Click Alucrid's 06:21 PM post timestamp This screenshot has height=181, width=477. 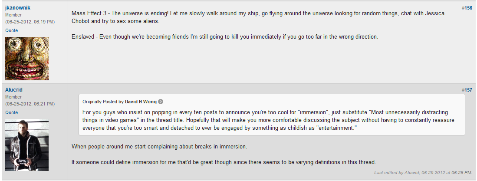(x=30, y=104)
